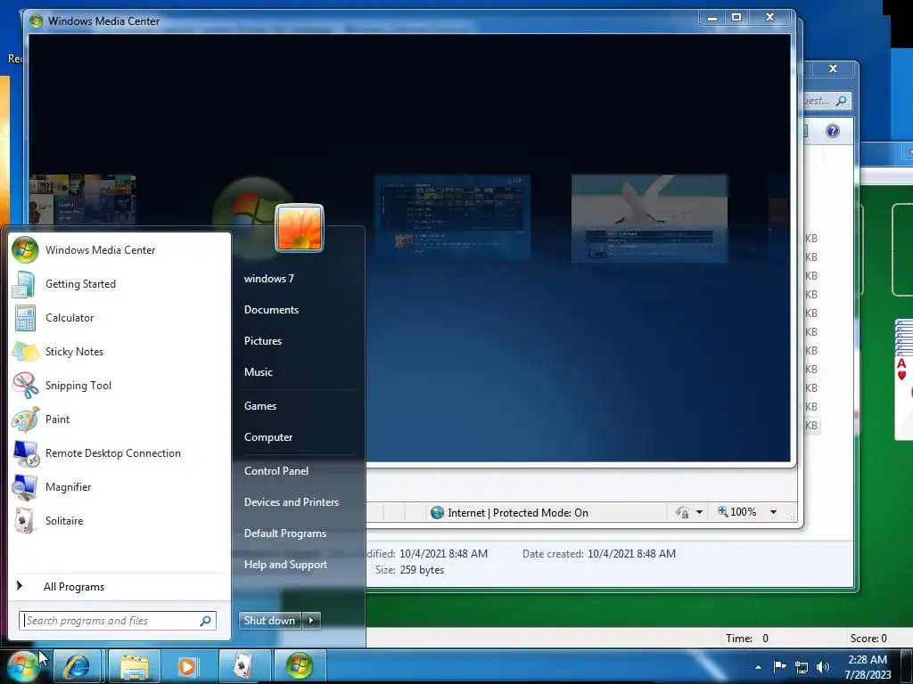913x684 pixels.
Task: Open Windows Media Center from Start menu
Action: click(x=120, y=250)
